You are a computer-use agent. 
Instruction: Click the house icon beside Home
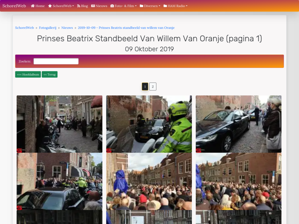[x=33, y=6]
